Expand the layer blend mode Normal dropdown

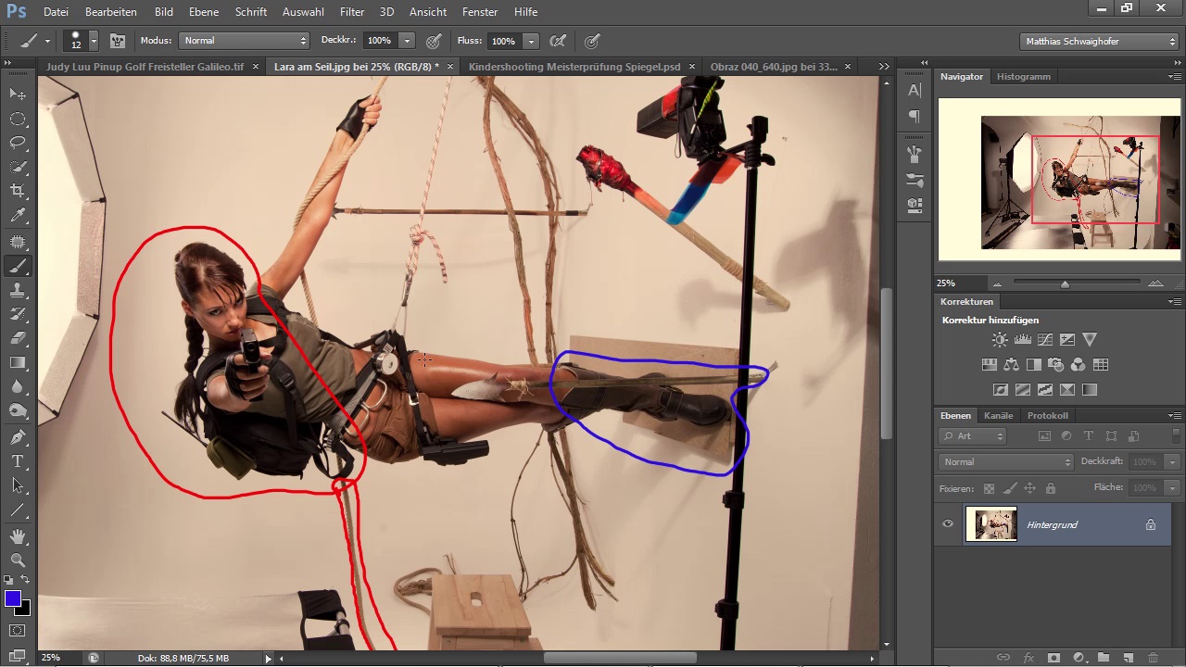(x=1005, y=461)
